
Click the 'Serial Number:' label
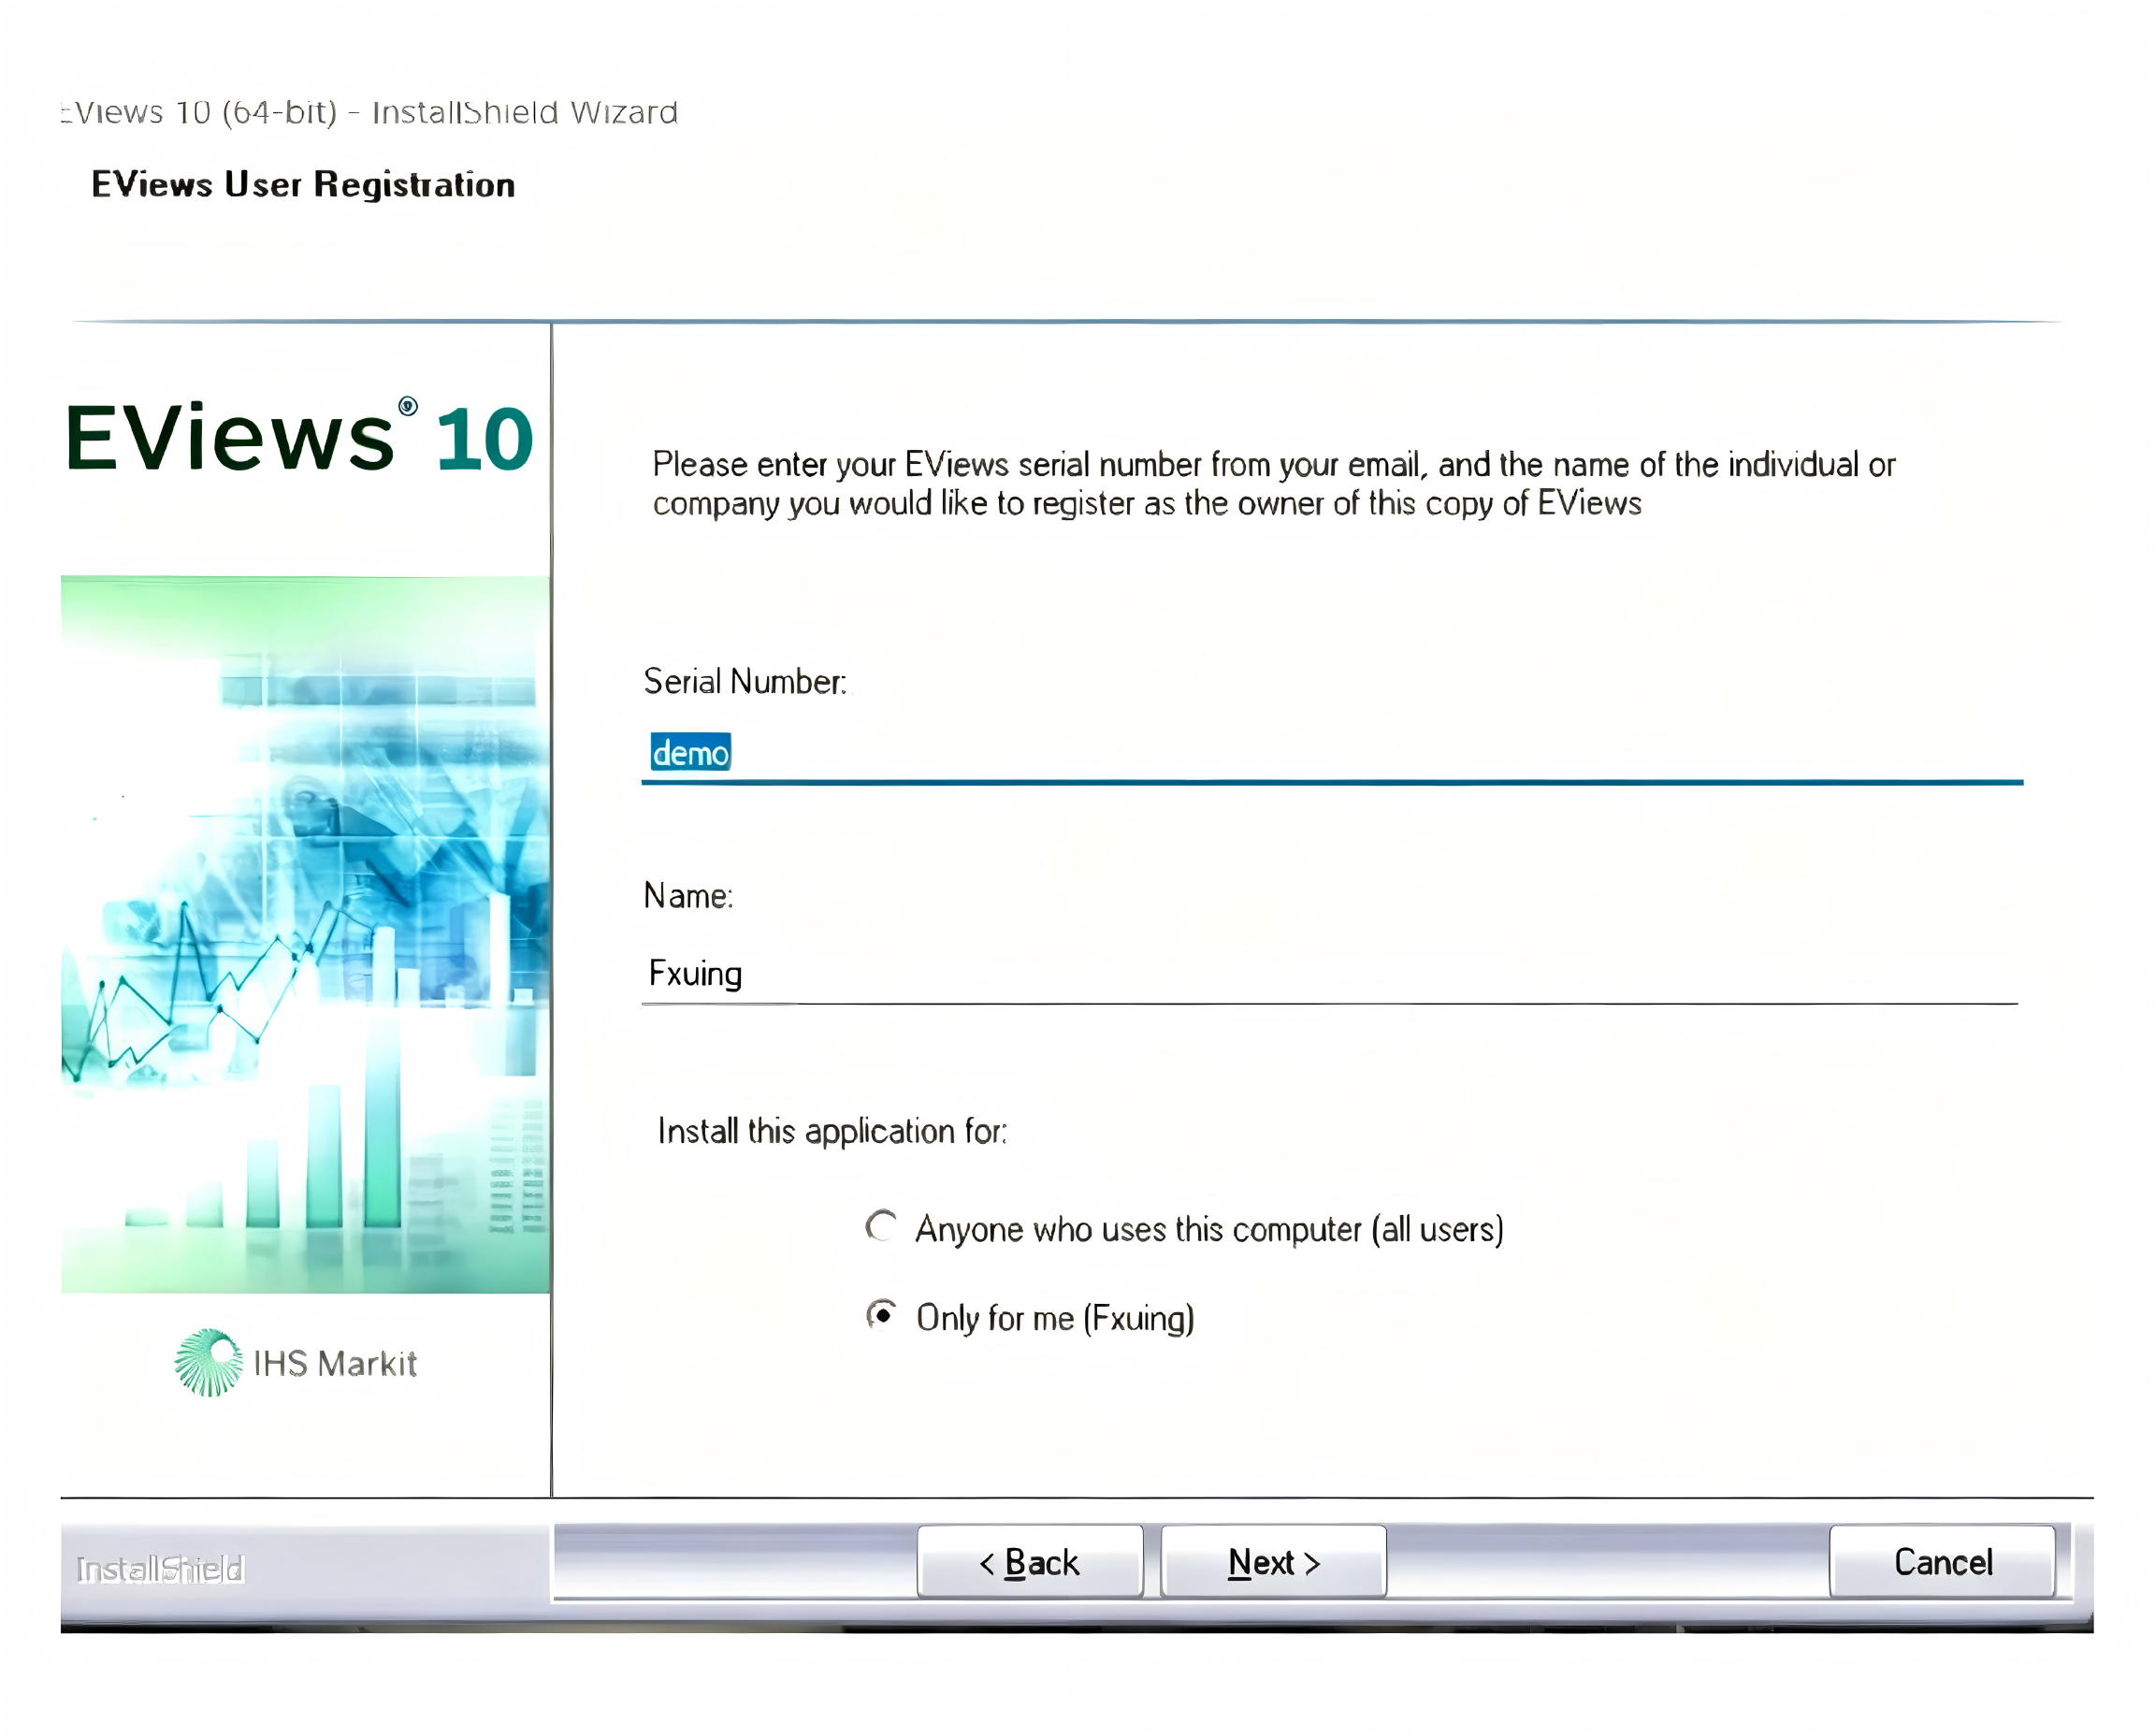745,681
